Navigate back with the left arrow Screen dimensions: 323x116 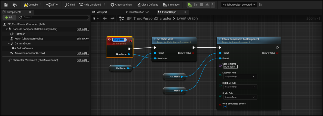coord(105,18)
